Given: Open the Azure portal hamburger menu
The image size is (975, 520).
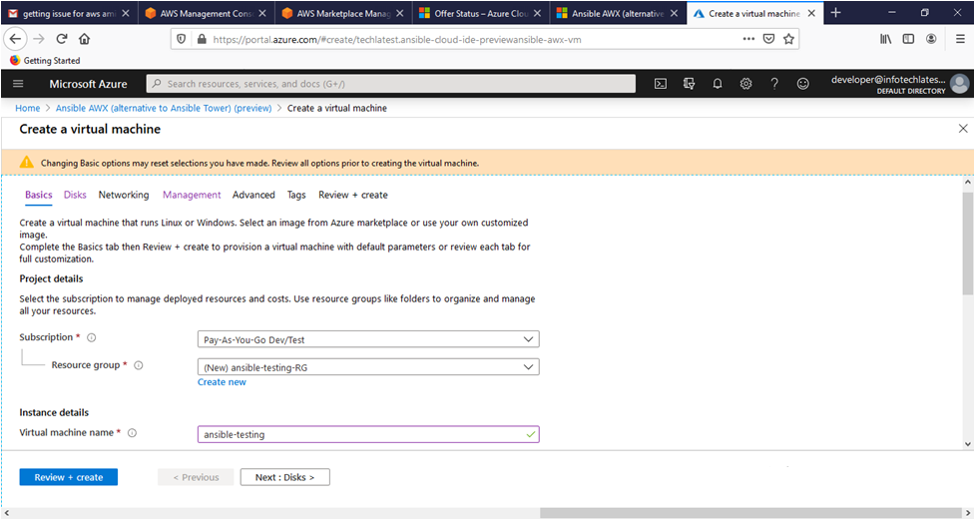Looking at the screenshot, I should point(18,84).
